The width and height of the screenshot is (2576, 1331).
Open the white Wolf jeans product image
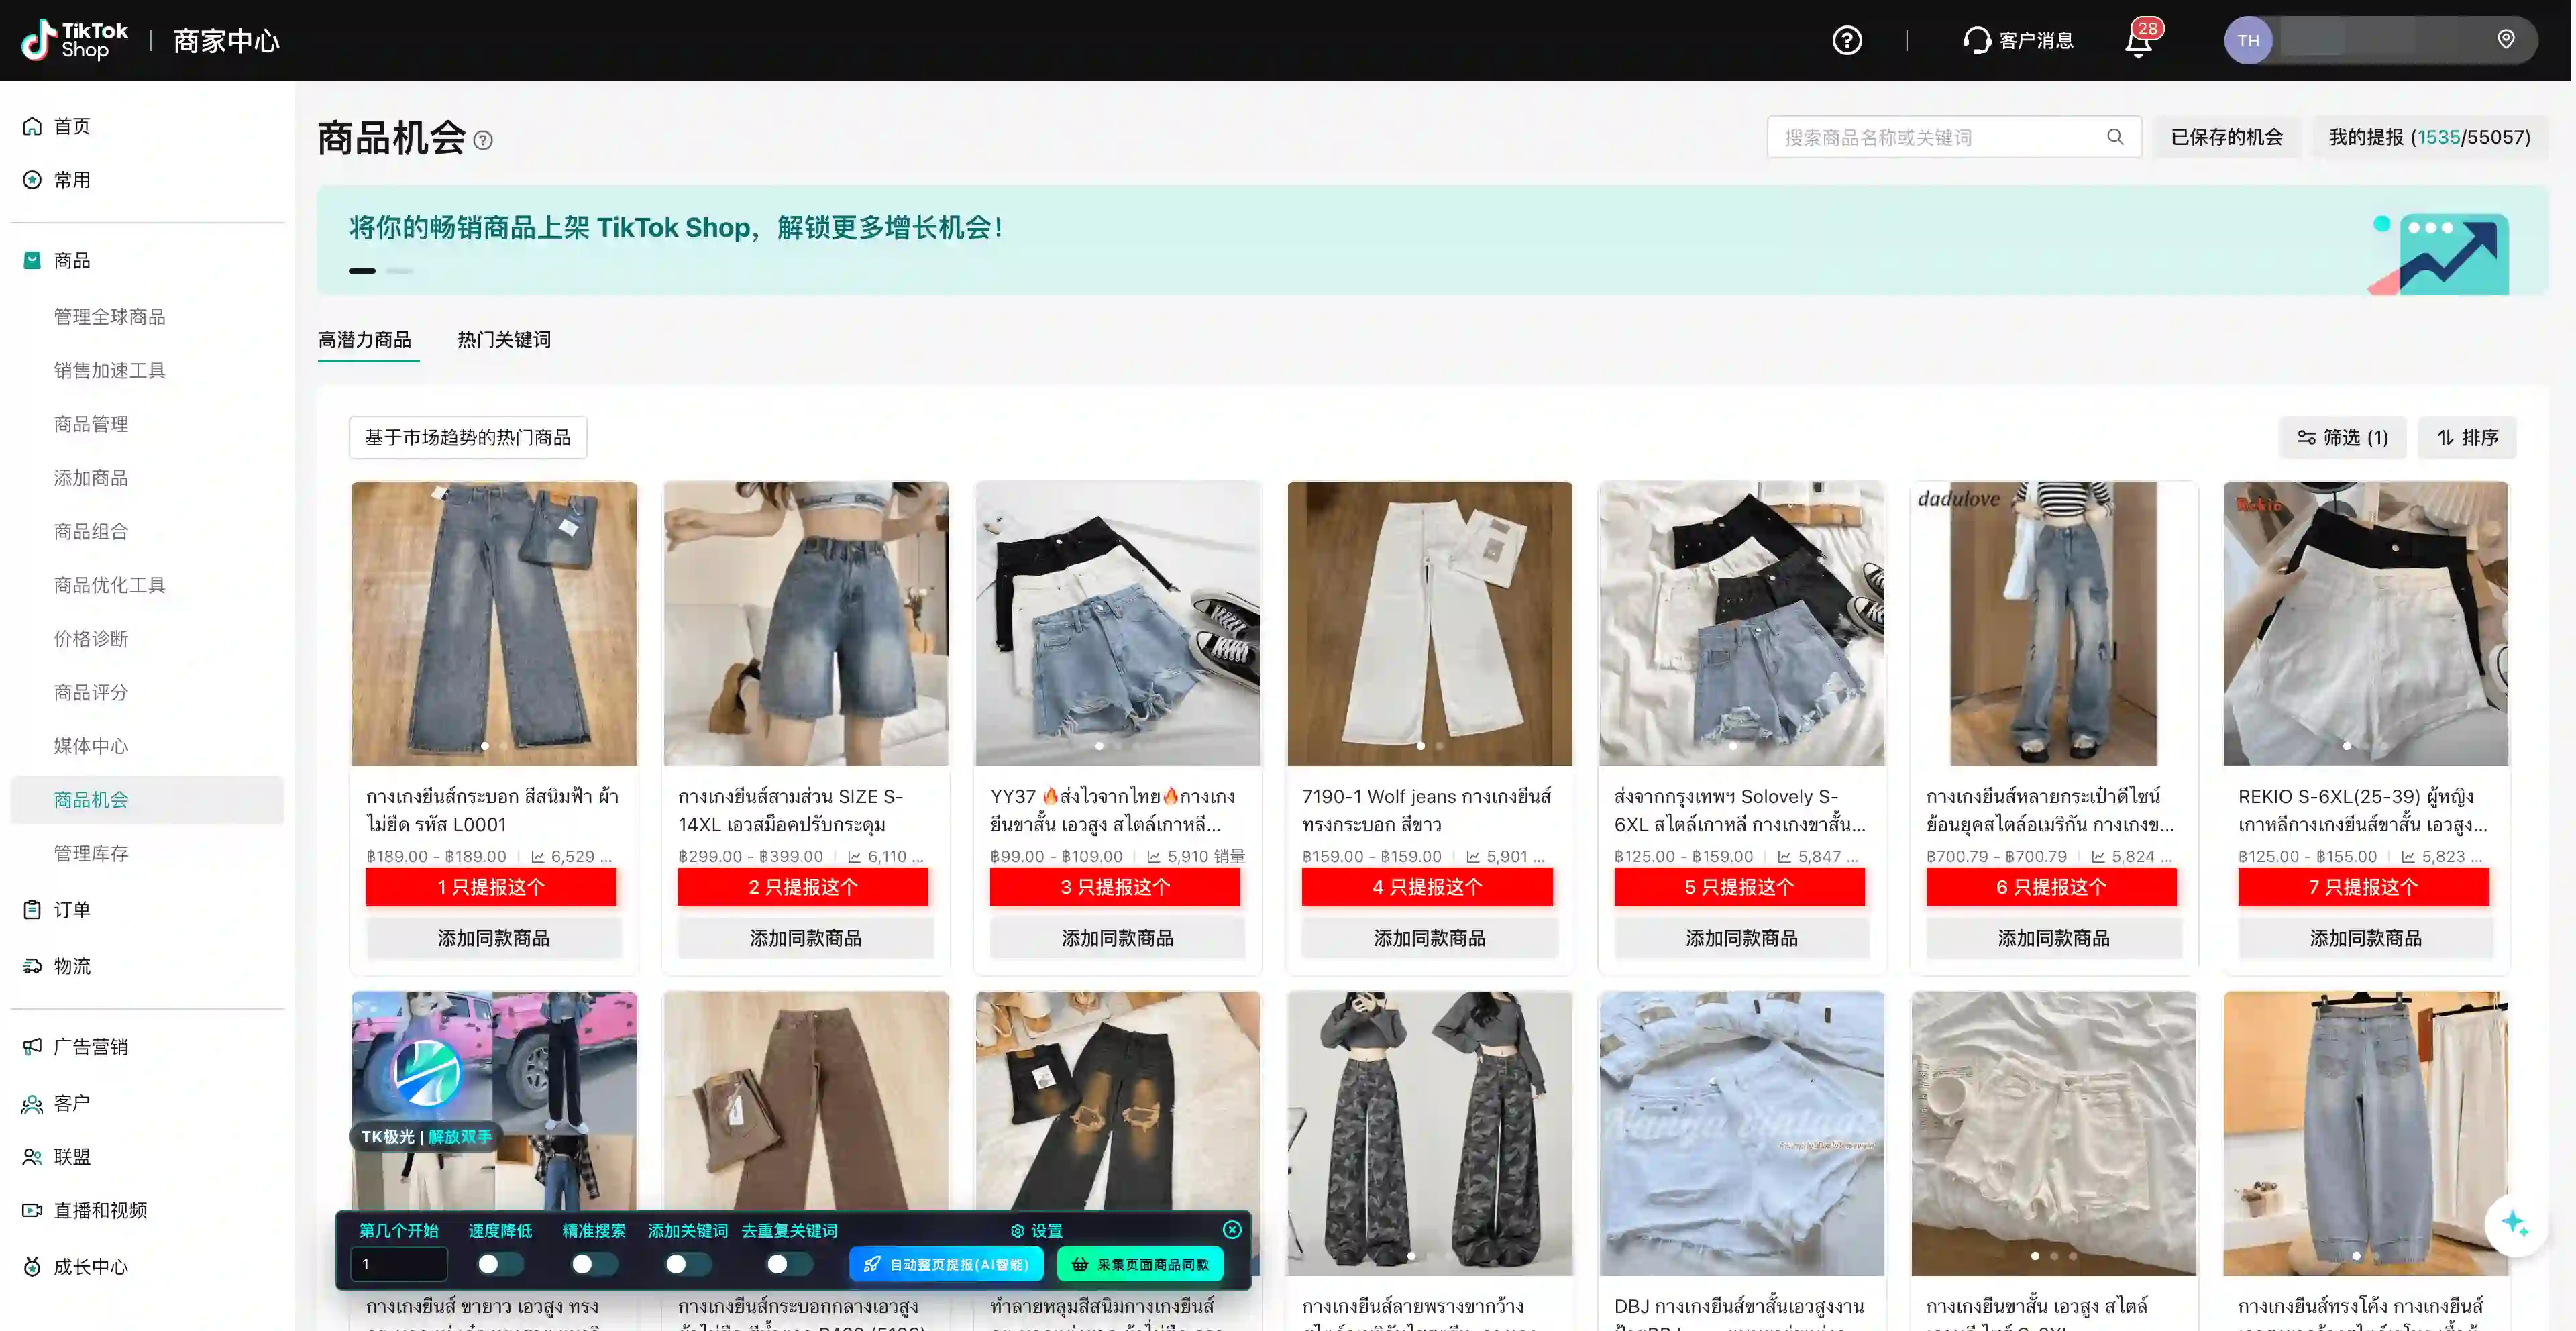1429,624
